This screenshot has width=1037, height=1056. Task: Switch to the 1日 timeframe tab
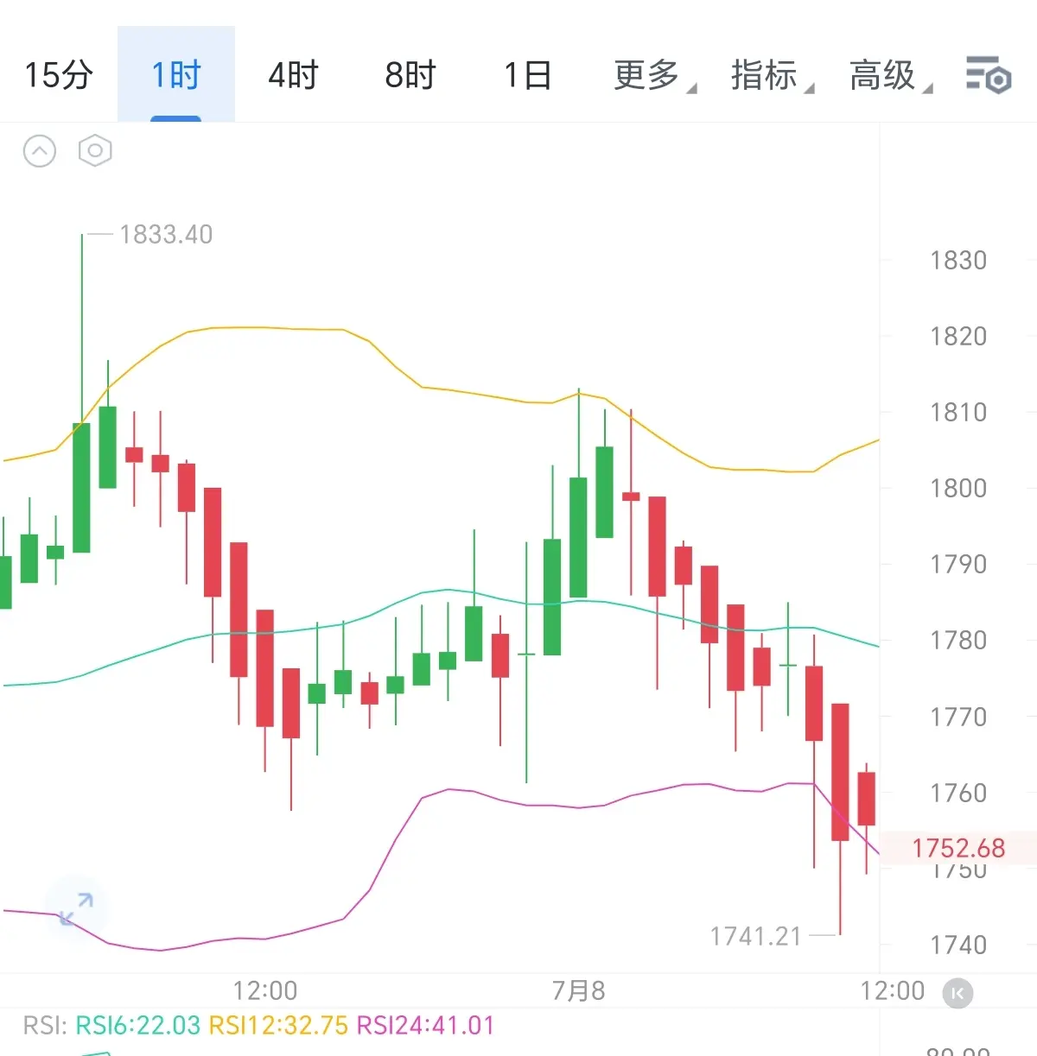click(x=528, y=75)
